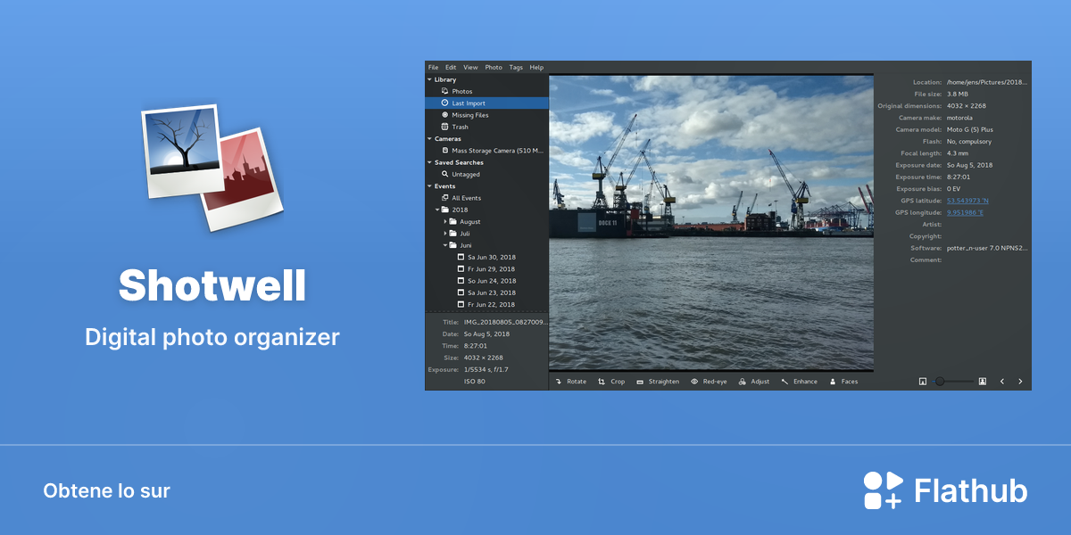Open the Sa Jun 30, 2018 event
Screen dimensions: 1071x535
point(486,257)
